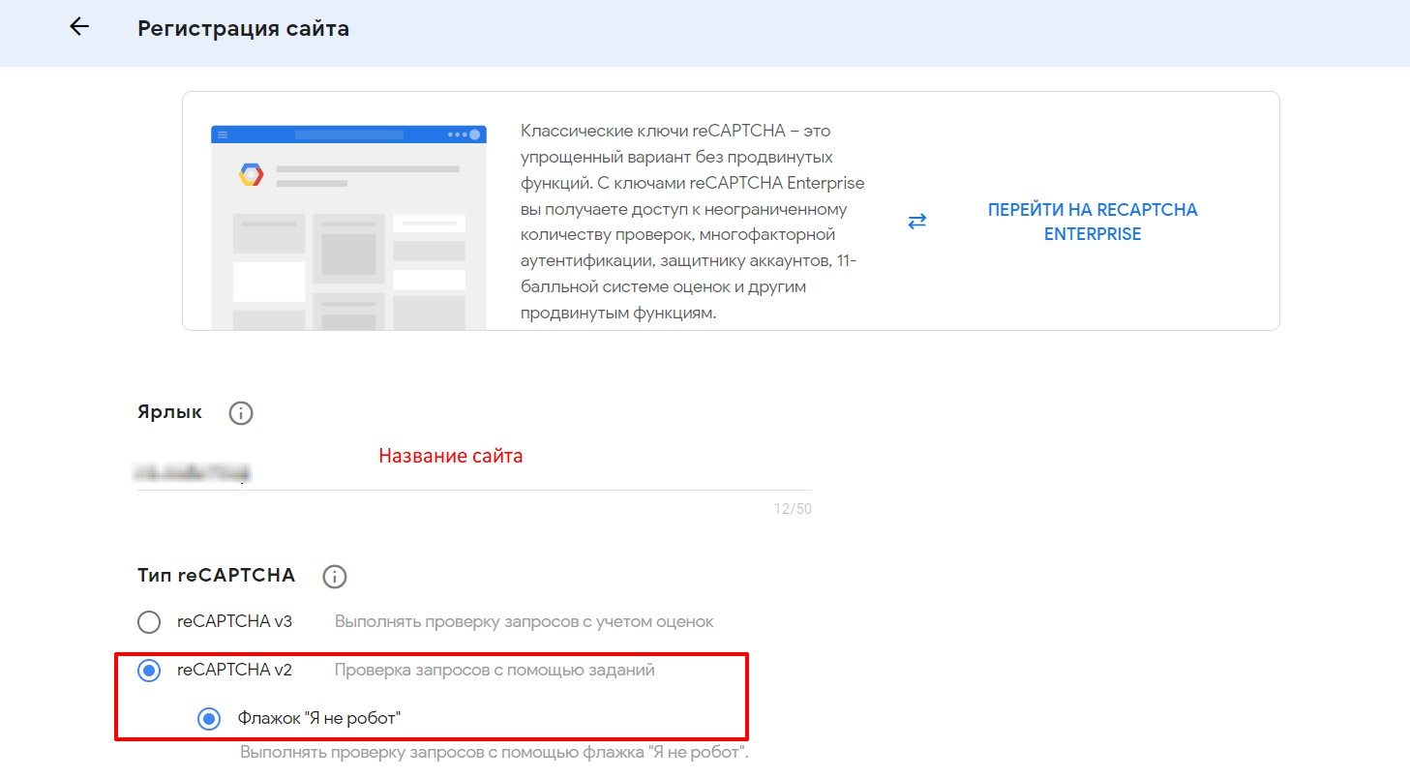
Task: Click the Регистрация сайта page title
Action: [243, 29]
